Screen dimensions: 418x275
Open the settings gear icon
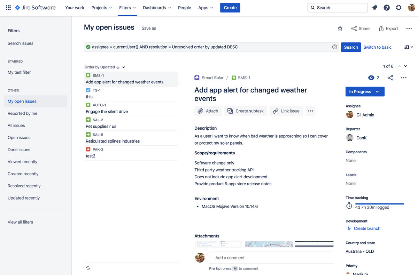pos(399,8)
